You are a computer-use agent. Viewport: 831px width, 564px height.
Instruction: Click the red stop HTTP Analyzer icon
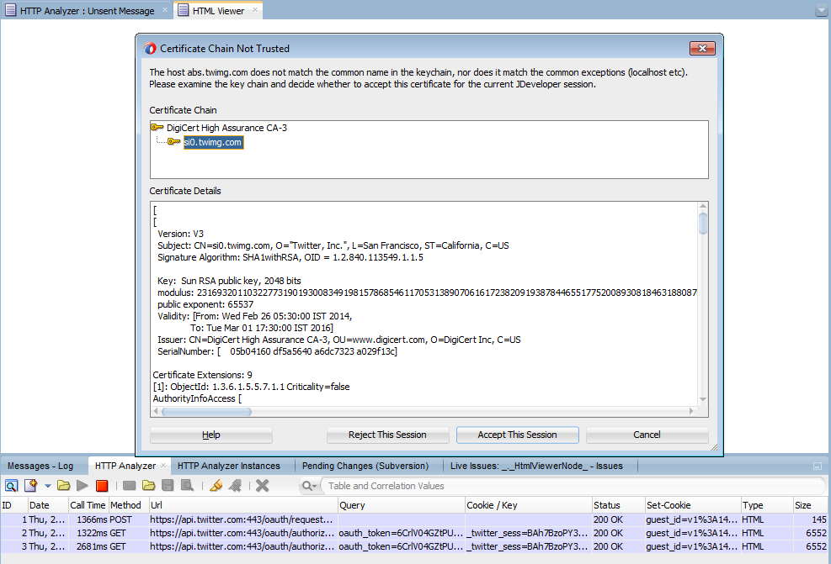pos(102,485)
